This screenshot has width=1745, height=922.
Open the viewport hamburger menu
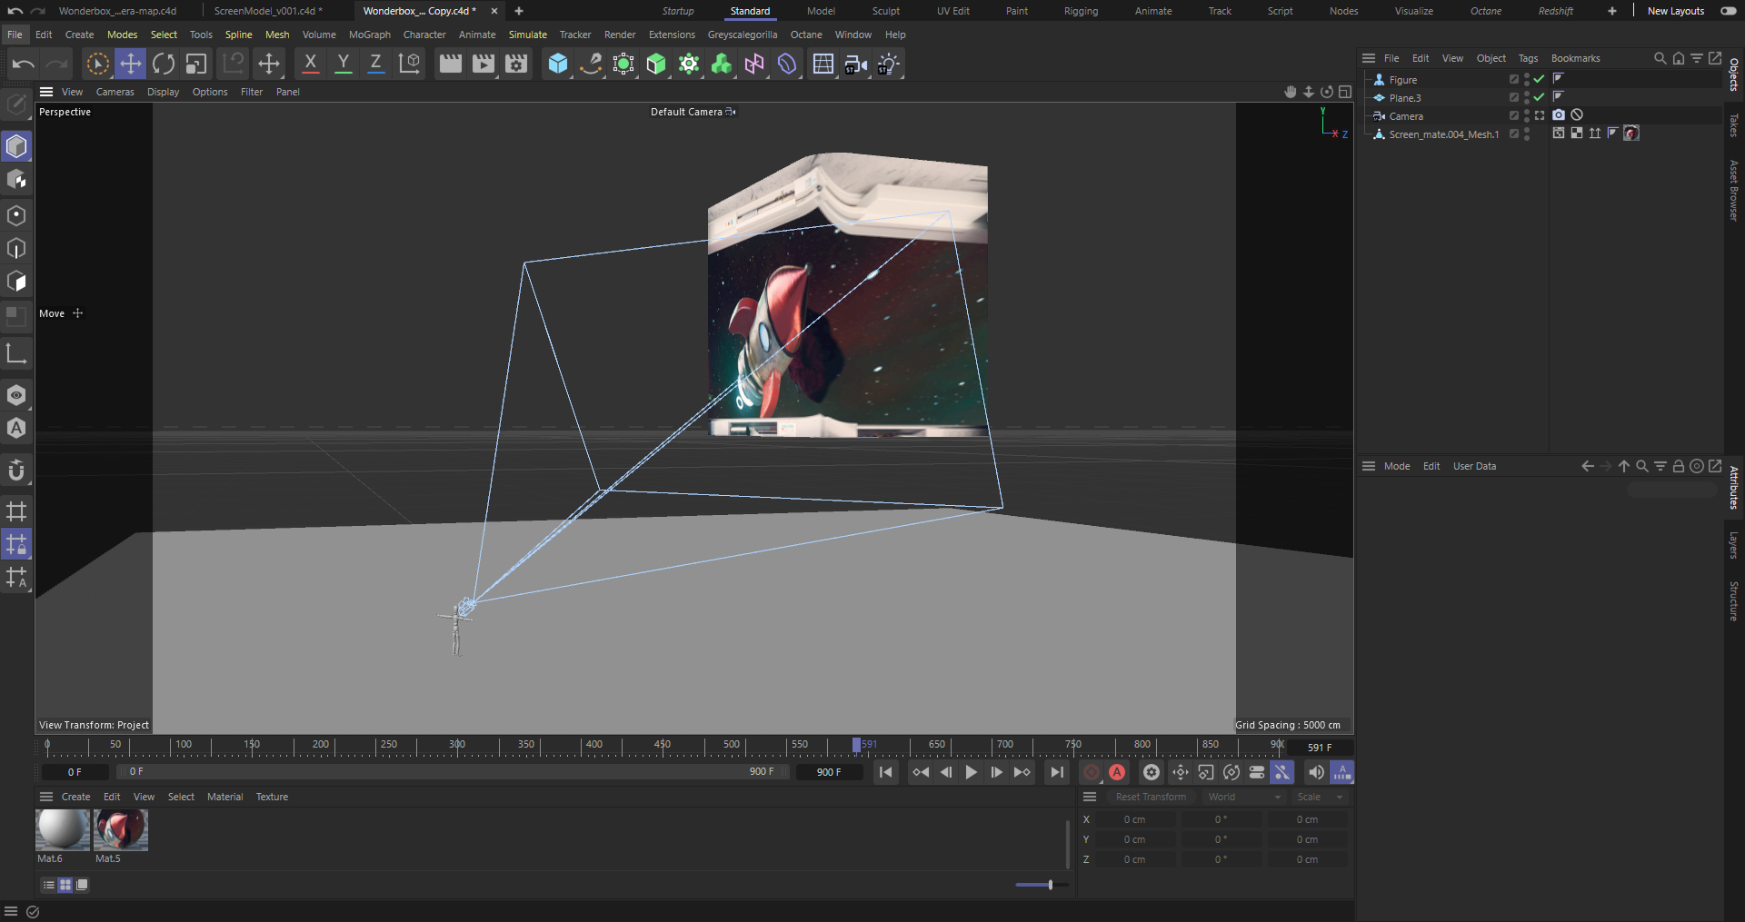[x=46, y=92]
